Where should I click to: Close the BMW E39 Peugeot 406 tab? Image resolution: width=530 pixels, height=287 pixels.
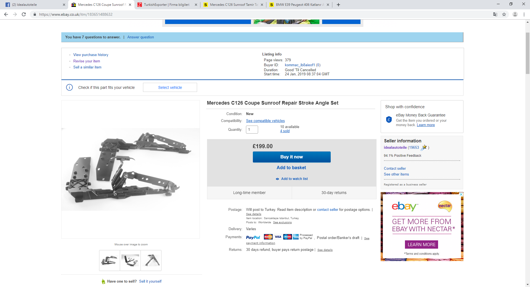pos(328,5)
